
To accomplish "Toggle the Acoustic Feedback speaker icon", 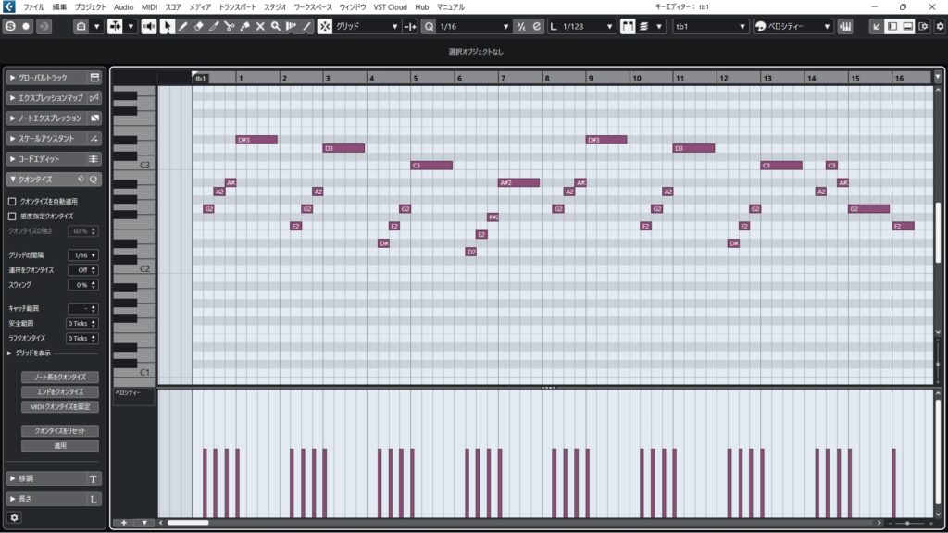I will coord(149,27).
